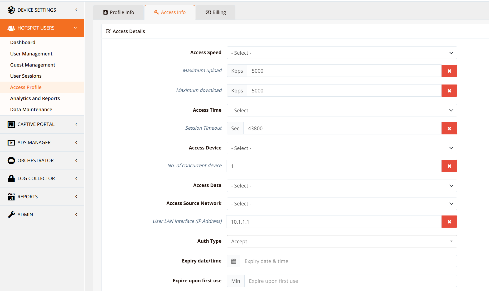Open the Billing tab
This screenshot has width=489, height=291.
click(216, 12)
